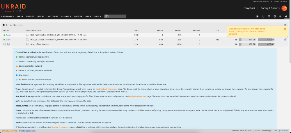Click 'Array of two devices' text
The image size is (291, 133).
coord(39,44)
